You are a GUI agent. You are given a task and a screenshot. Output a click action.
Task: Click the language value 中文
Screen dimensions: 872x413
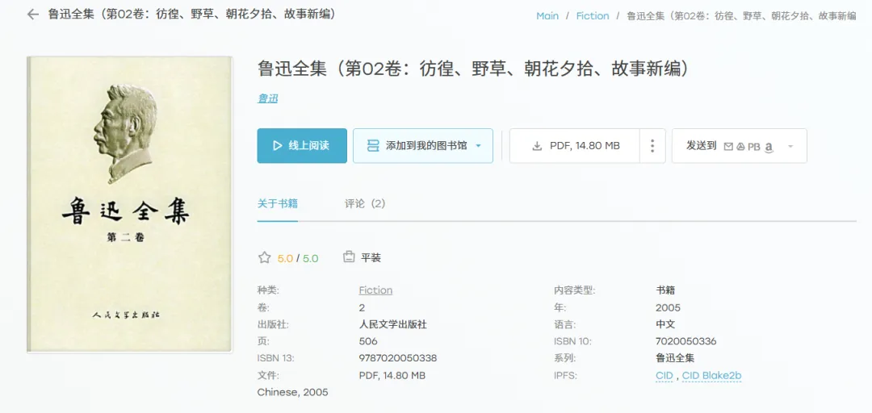pyautogui.click(x=665, y=324)
